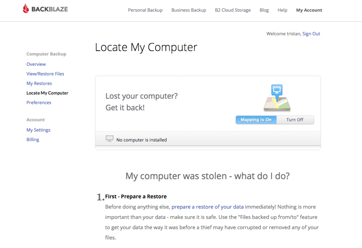Open the Business Backup page

point(189,10)
